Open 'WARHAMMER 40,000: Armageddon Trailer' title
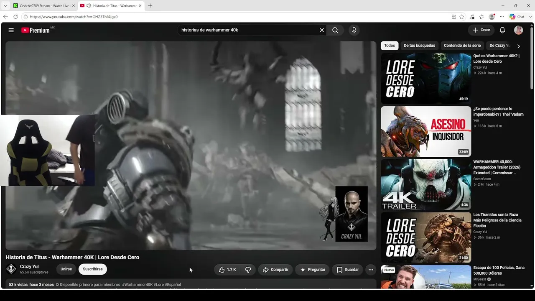Viewport: 535px width, 301px height. tap(498, 167)
